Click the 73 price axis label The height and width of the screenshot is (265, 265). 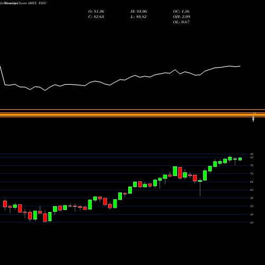[252, 174]
